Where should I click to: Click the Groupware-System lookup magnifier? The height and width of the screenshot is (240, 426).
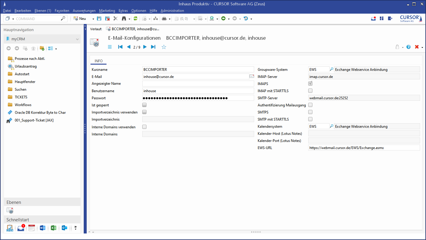tap(332, 69)
